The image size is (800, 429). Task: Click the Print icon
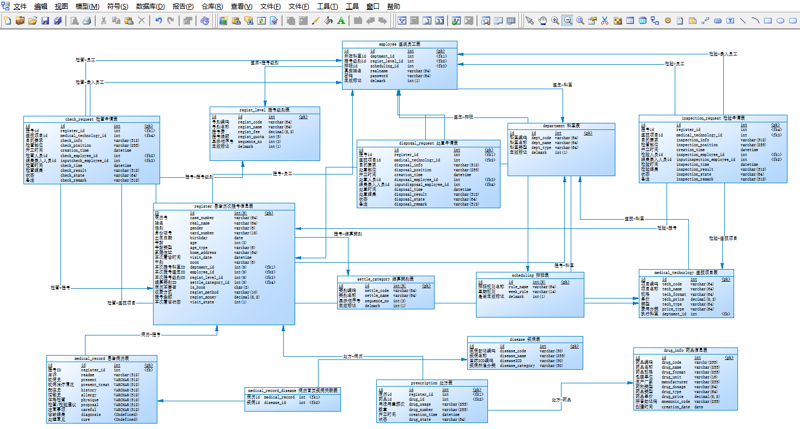[87, 21]
